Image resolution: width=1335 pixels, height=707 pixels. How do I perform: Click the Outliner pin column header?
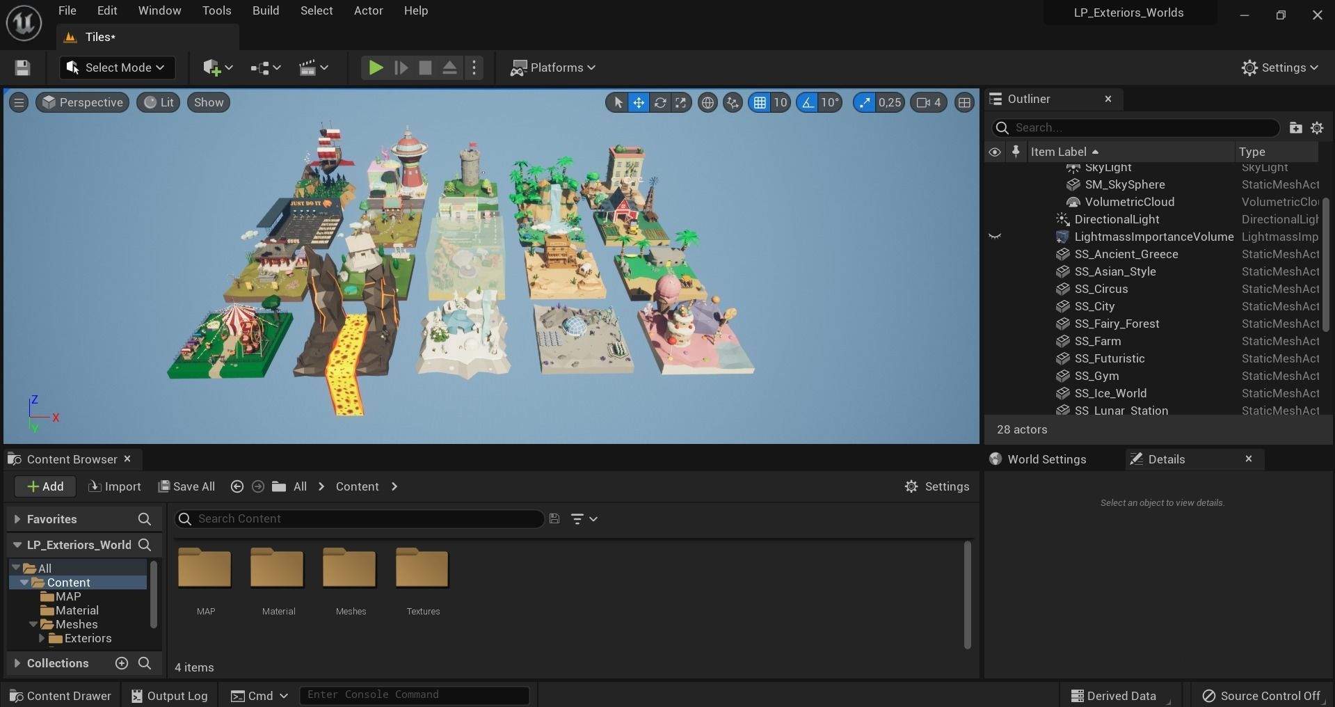1016,152
